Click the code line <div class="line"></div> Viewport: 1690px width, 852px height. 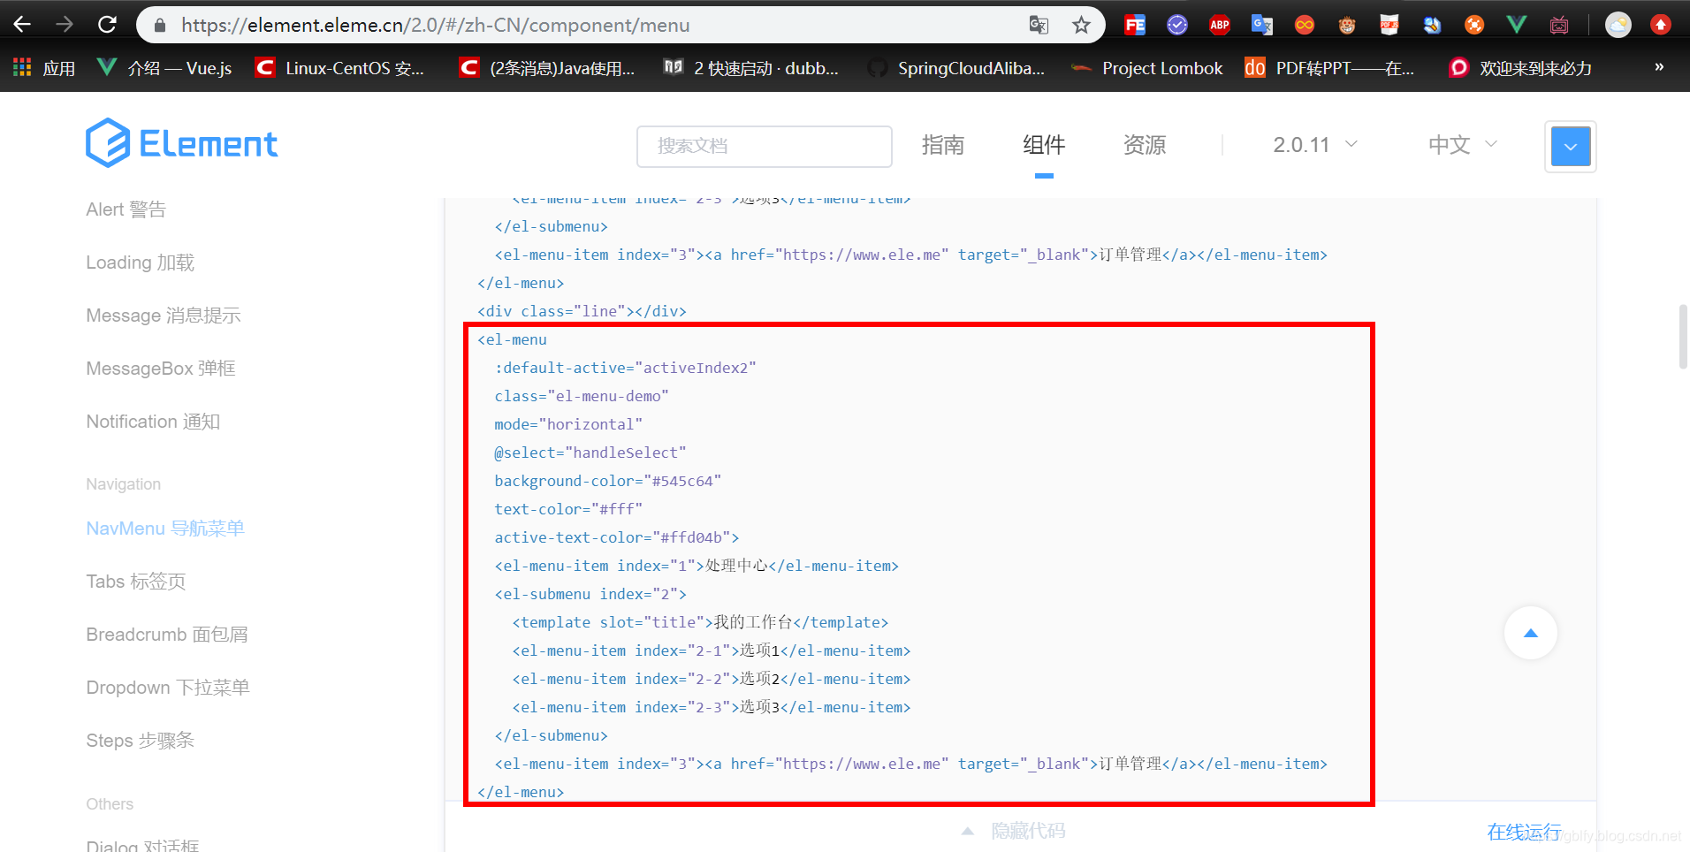(582, 311)
